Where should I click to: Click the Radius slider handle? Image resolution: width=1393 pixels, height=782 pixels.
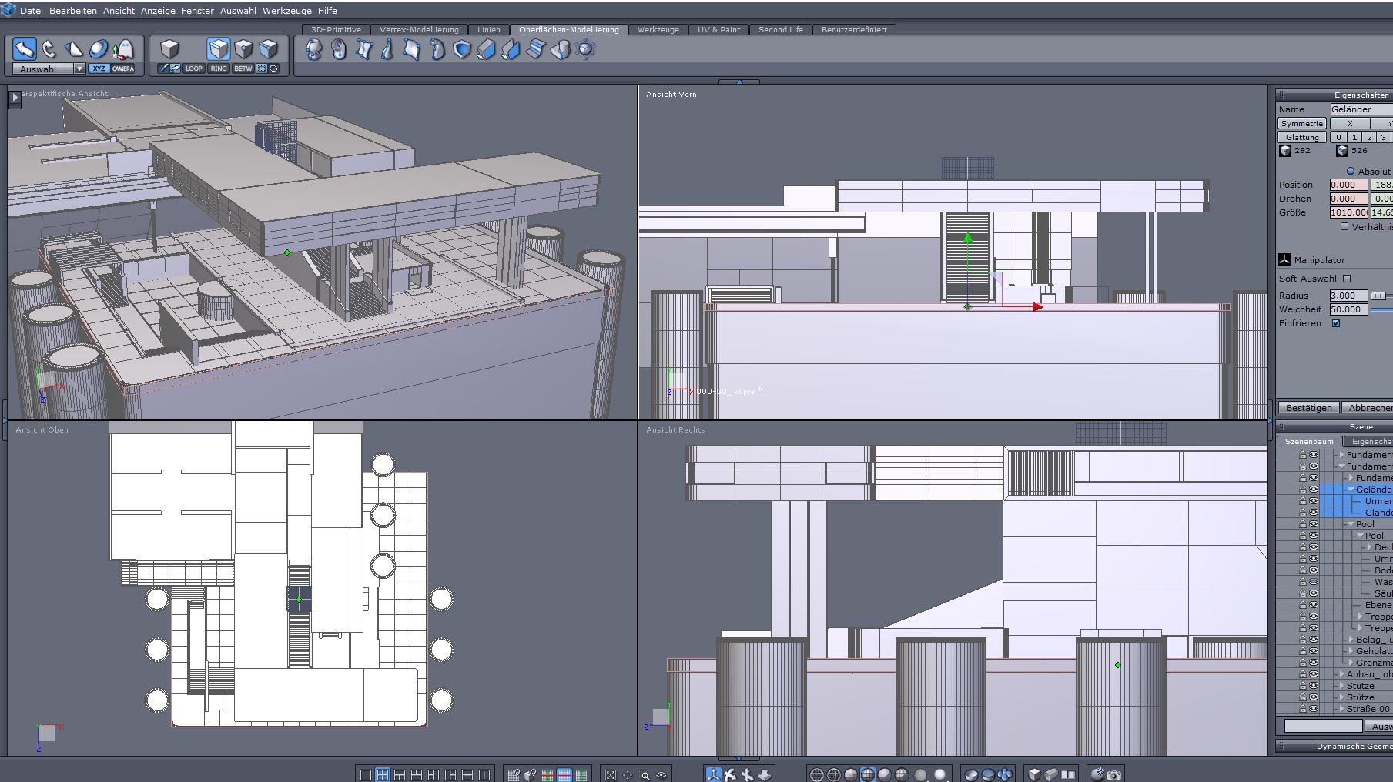(x=1378, y=296)
